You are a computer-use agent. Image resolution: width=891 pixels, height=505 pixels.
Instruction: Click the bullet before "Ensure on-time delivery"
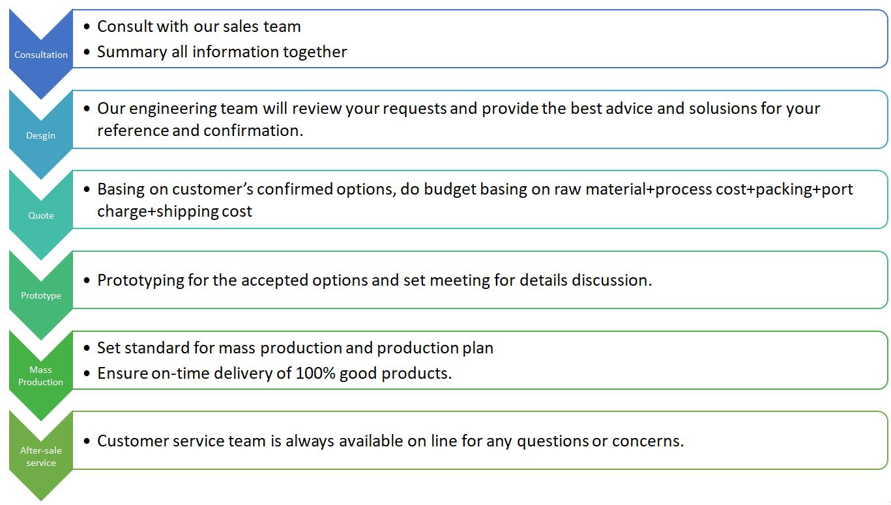click(87, 374)
